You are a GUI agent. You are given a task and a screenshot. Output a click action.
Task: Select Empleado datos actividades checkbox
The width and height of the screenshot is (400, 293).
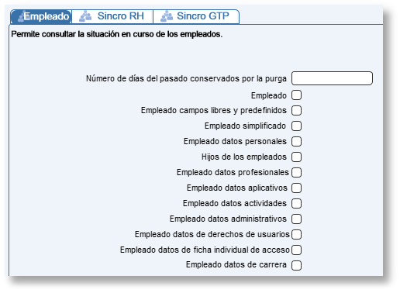point(296,203)
